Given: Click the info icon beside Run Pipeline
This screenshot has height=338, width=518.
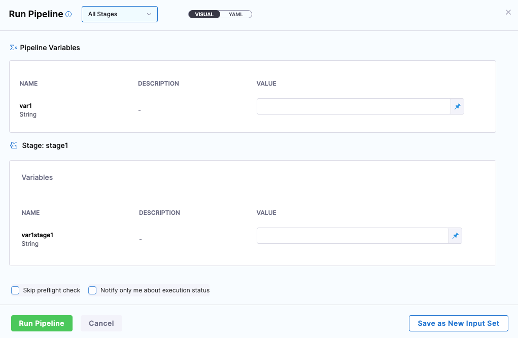Looking at the screenshot, I should click(x=68, y=15).
